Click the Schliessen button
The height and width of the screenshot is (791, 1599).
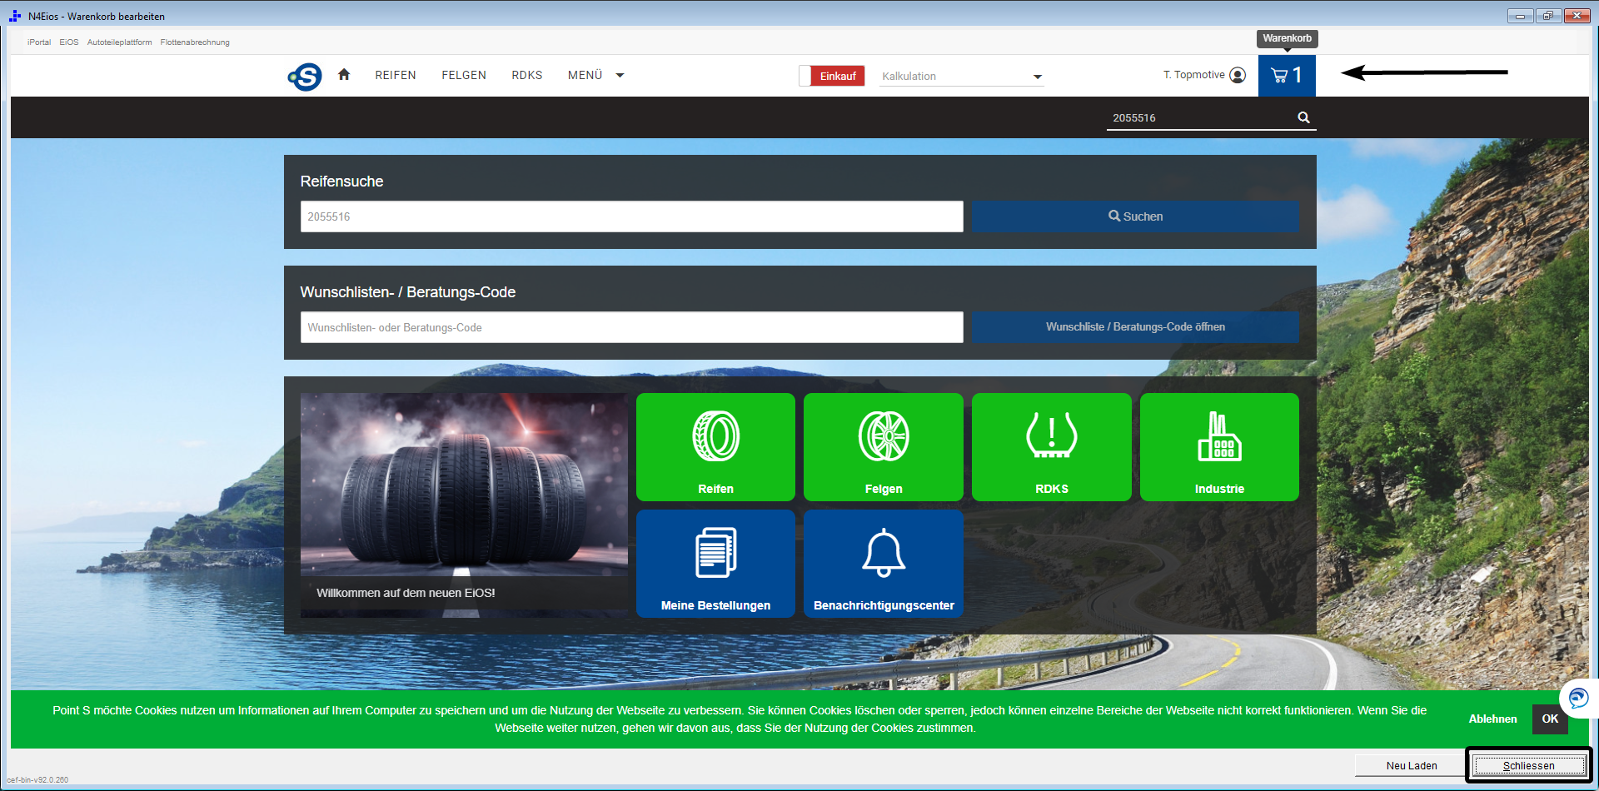tap(1529, 766)
